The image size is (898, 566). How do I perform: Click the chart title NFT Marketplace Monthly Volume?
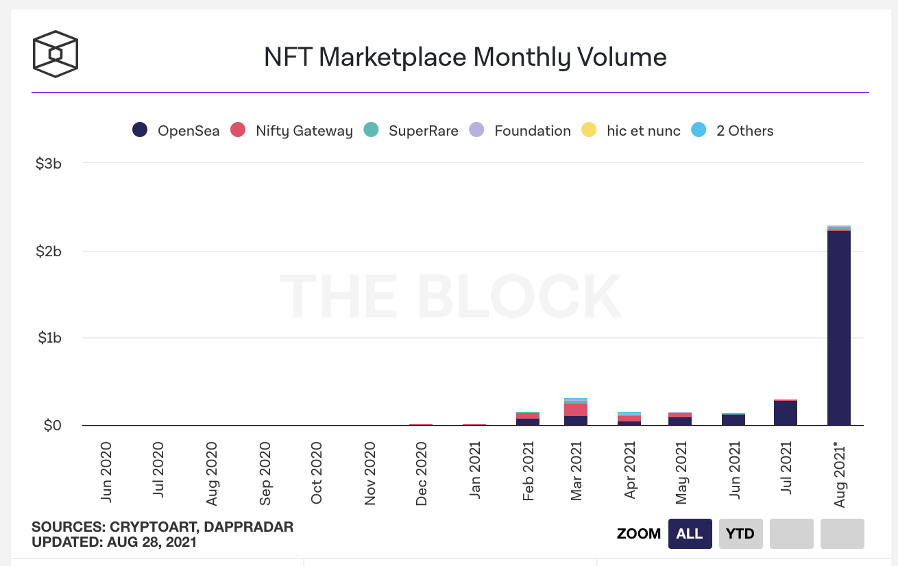(465, 57)
